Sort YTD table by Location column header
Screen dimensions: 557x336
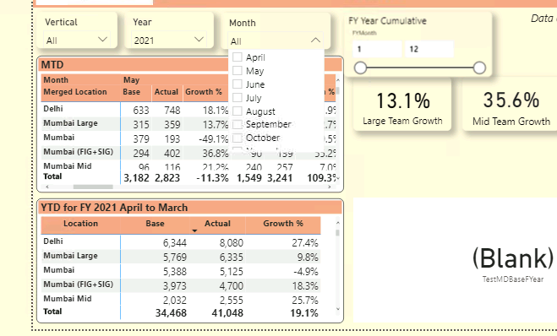(80, 224)
